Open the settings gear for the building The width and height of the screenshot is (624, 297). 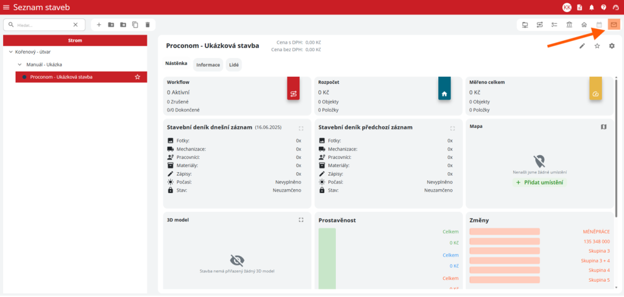pyautogui.click(x=612, y=46)
